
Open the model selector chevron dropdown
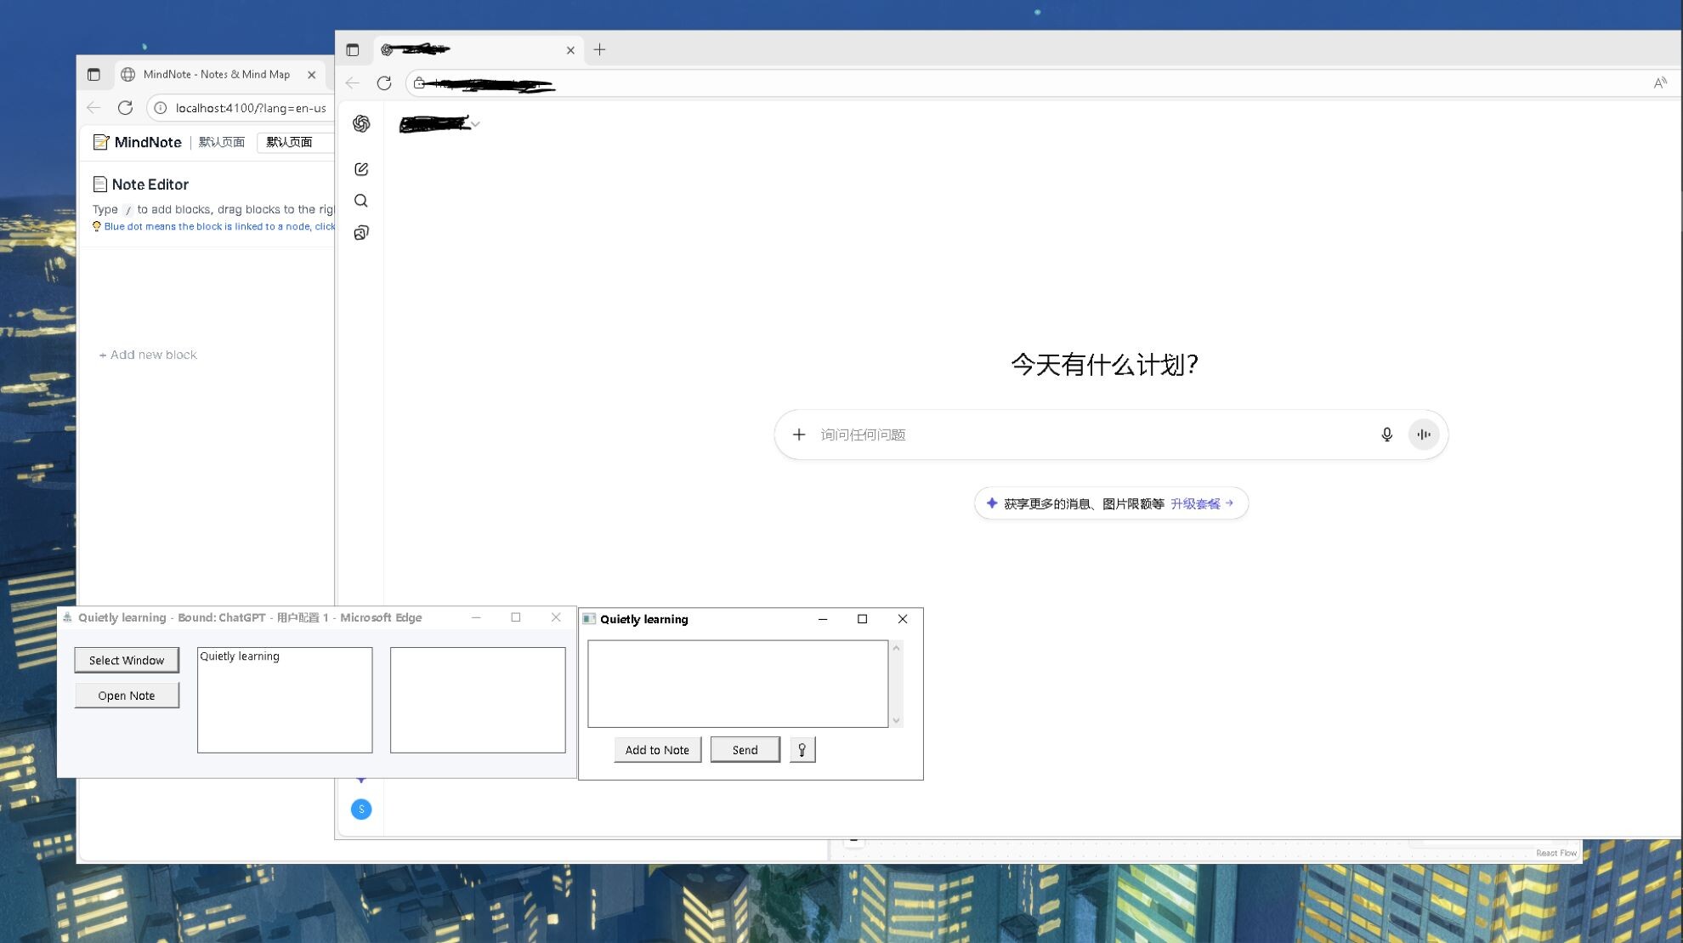pos(475,123)
